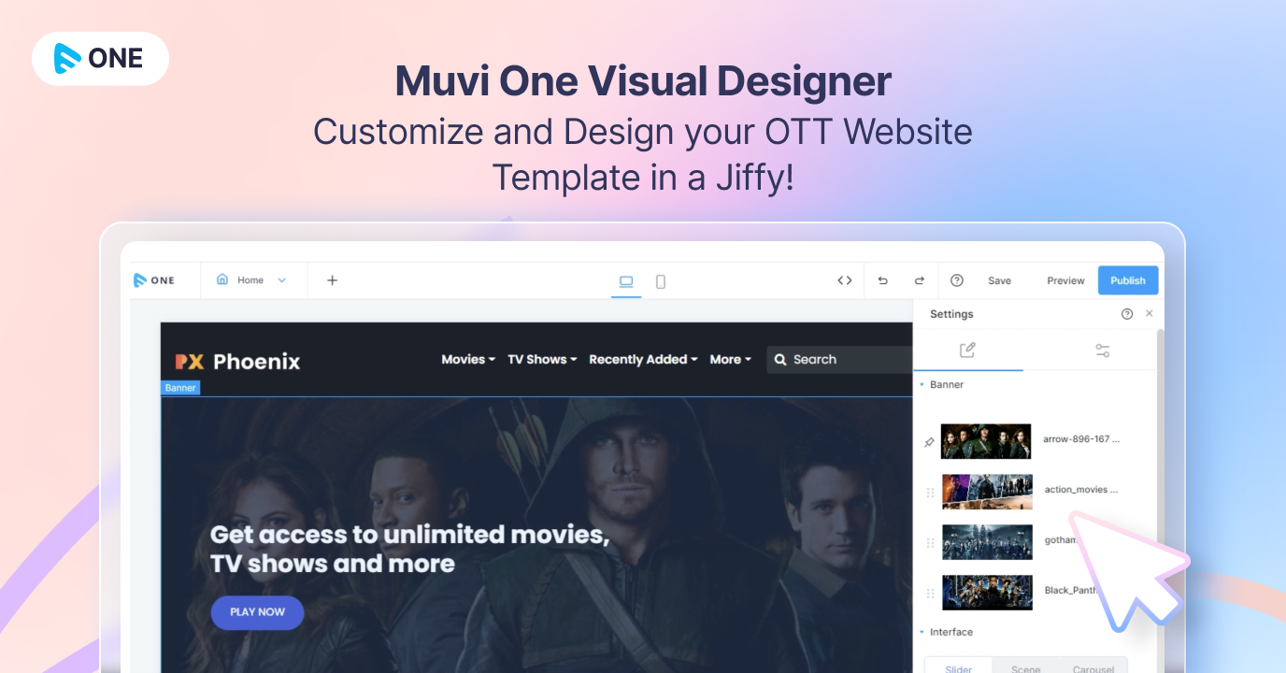
Task: Click pin icon beside arrow-896-167 banner
Action: click(929, 442)
